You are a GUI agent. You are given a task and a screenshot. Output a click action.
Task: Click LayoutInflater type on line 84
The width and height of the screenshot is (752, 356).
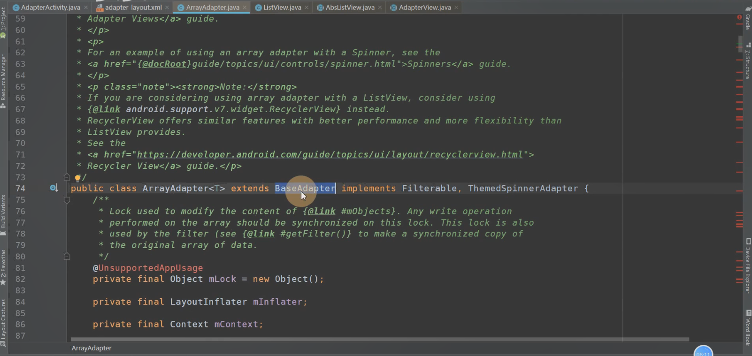(208, 302)
